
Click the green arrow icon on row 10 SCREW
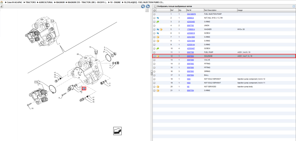[158, 49]
